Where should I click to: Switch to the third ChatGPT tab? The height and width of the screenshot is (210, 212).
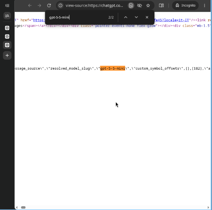(x=7, y=45)
